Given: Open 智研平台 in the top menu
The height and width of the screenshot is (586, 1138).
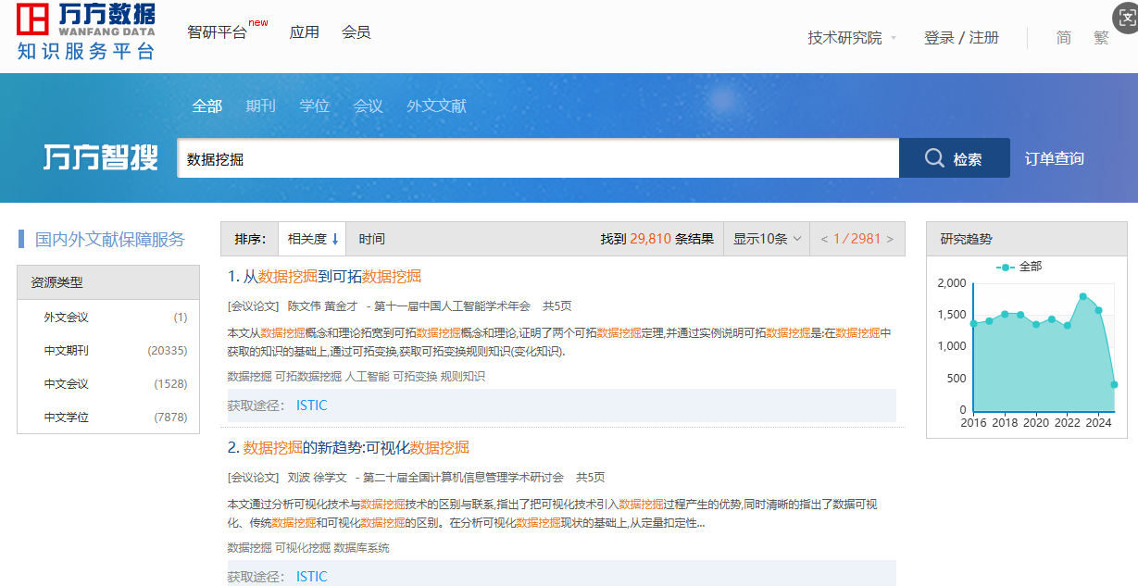Looking at the screenshot, I should [217, 32].
